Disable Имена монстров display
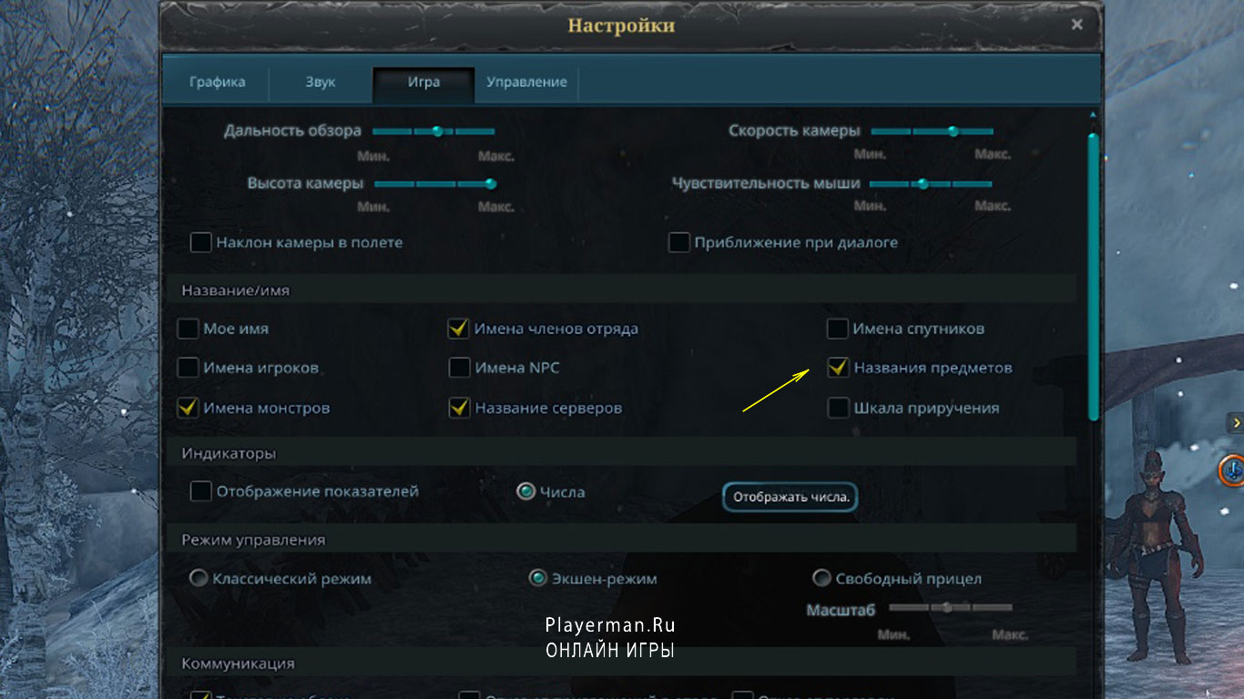Screen dimensions: 1244x699 (188, 408)
